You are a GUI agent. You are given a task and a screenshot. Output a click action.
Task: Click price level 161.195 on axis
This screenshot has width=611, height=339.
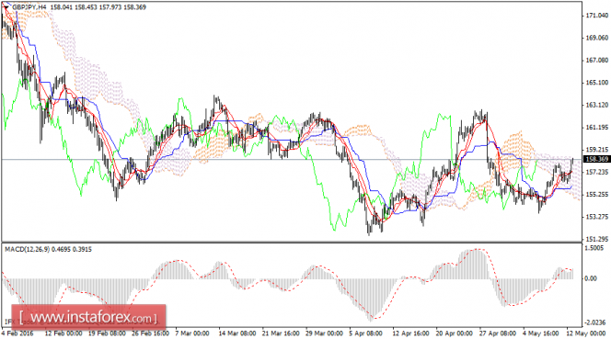(597, 128)
